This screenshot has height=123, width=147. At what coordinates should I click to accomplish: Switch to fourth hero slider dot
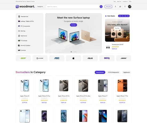[x=76, y=52]
